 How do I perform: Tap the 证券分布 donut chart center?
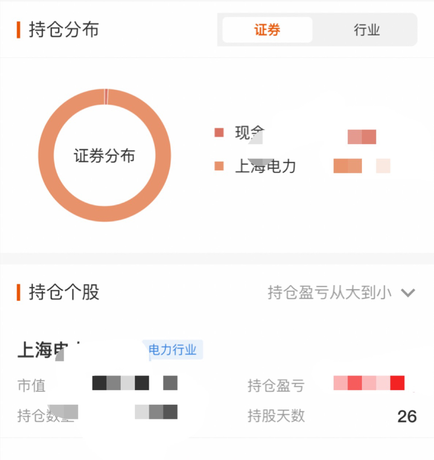(105, 156)
